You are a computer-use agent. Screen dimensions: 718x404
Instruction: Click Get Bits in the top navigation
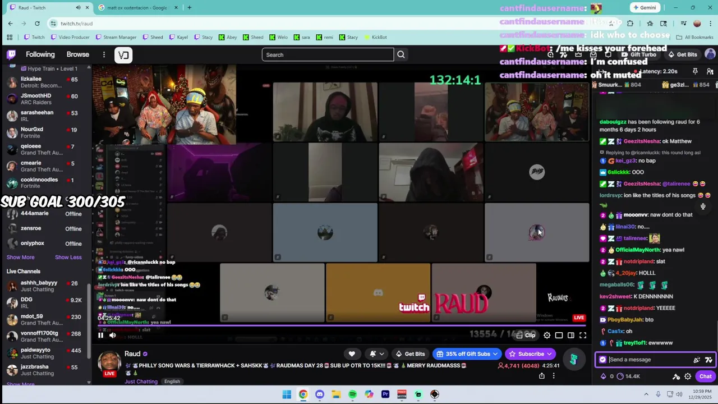pos(682,54)
